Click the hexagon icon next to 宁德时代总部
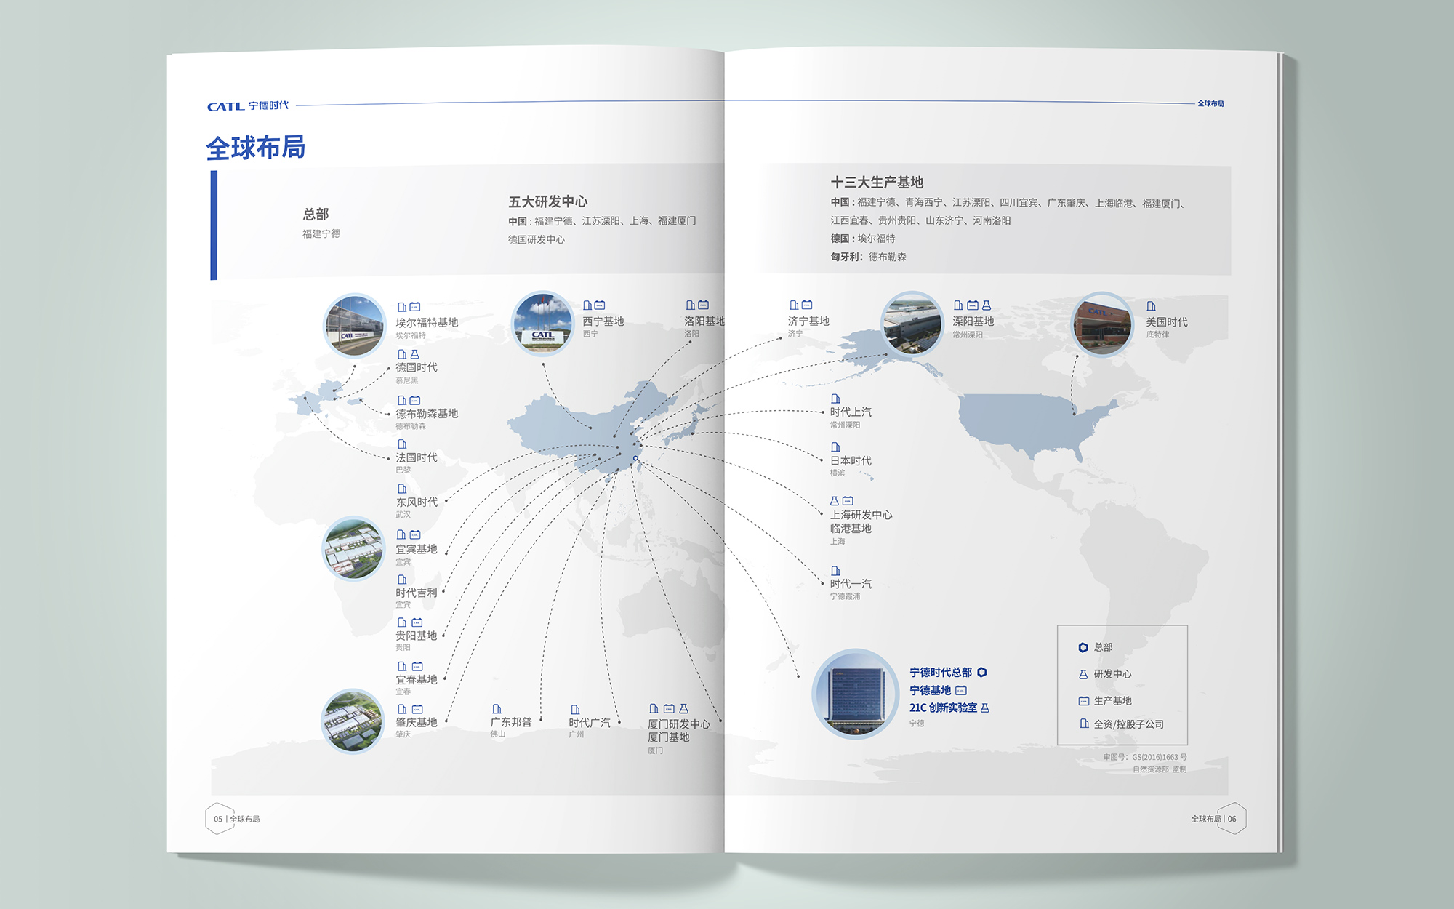1454x909 pixels. (982, 672)
